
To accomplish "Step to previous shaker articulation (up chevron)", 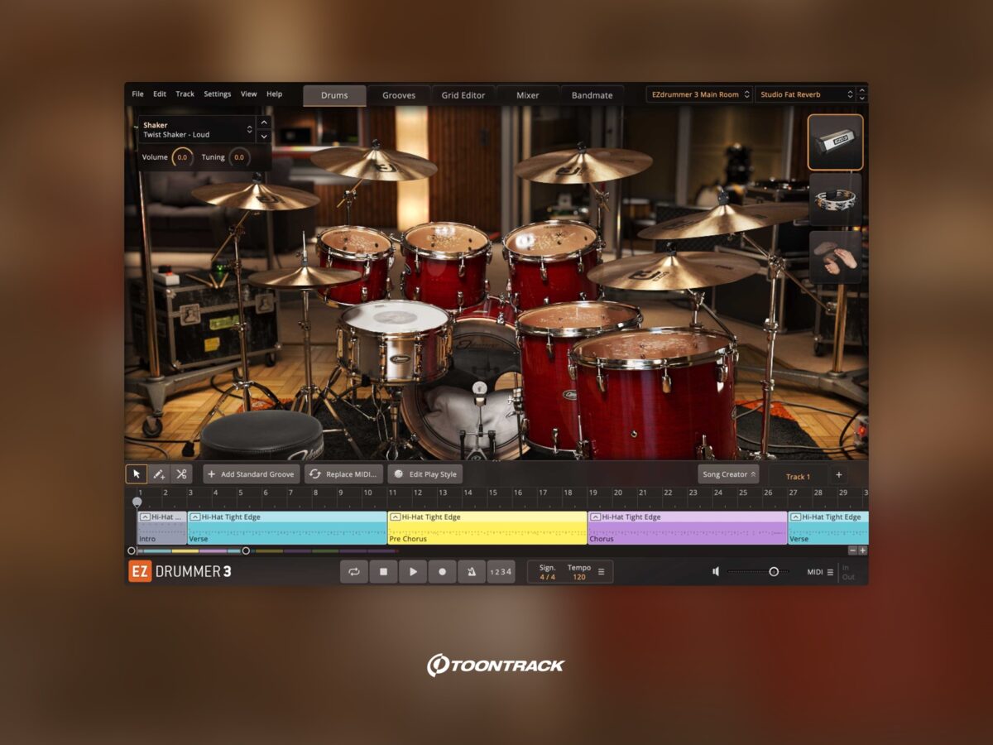I will (264, 123).
